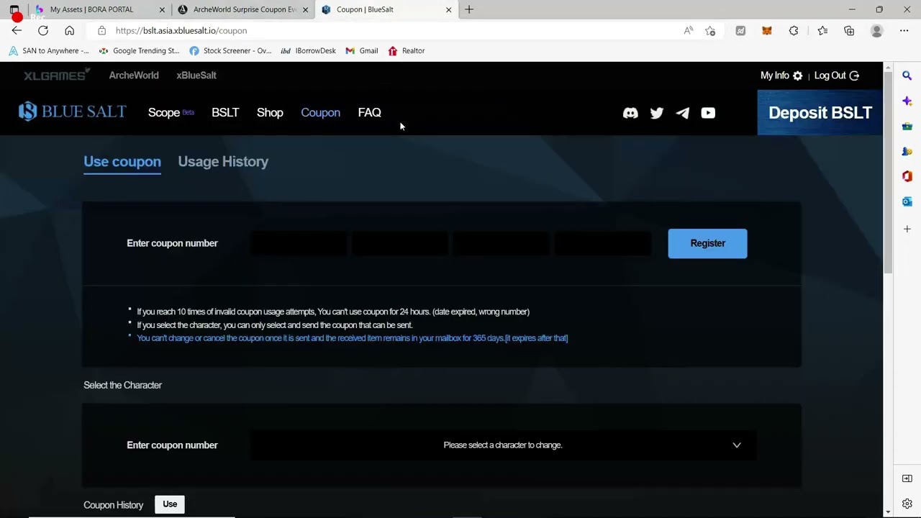This screenshot has height=518, width=921.
Task: Open Outlook icon in Edge sidebar
Action: point(907,201)
